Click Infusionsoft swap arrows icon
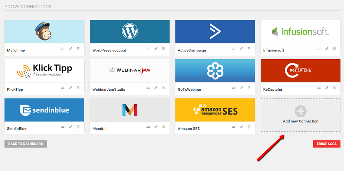 coord(319,49)
